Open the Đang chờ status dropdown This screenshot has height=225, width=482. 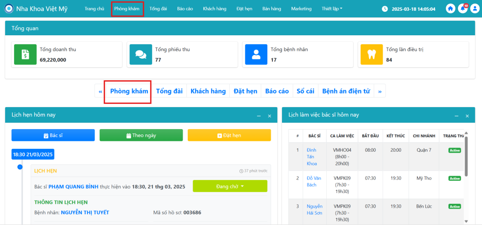(x=230, y=186)
